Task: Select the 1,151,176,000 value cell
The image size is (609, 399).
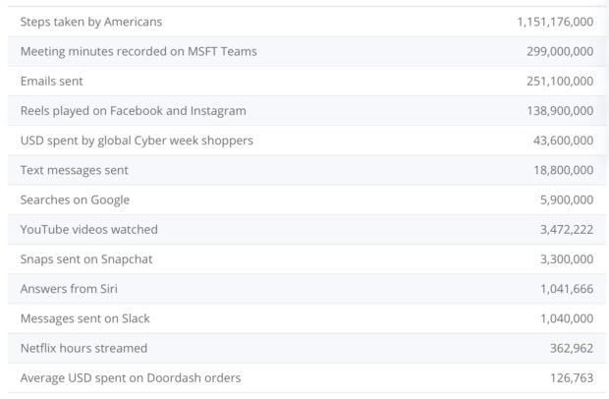Action: [554, 22]
